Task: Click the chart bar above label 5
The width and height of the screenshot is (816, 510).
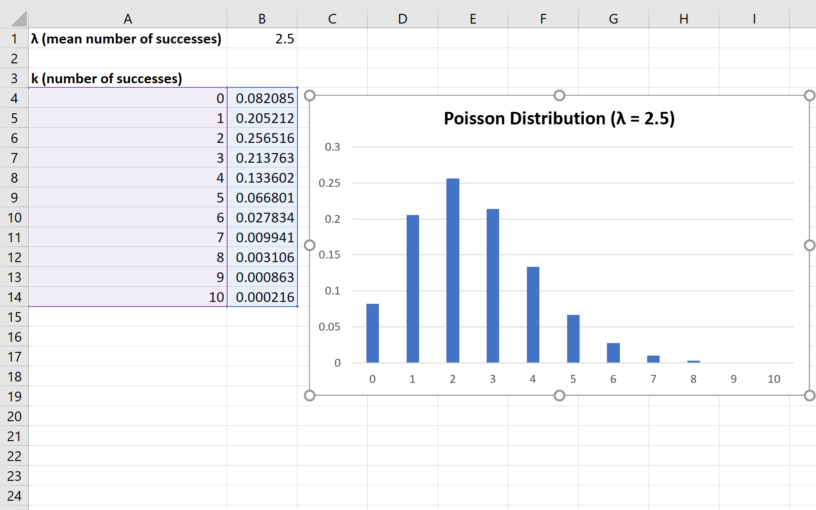Action: (x=573, y=338)
